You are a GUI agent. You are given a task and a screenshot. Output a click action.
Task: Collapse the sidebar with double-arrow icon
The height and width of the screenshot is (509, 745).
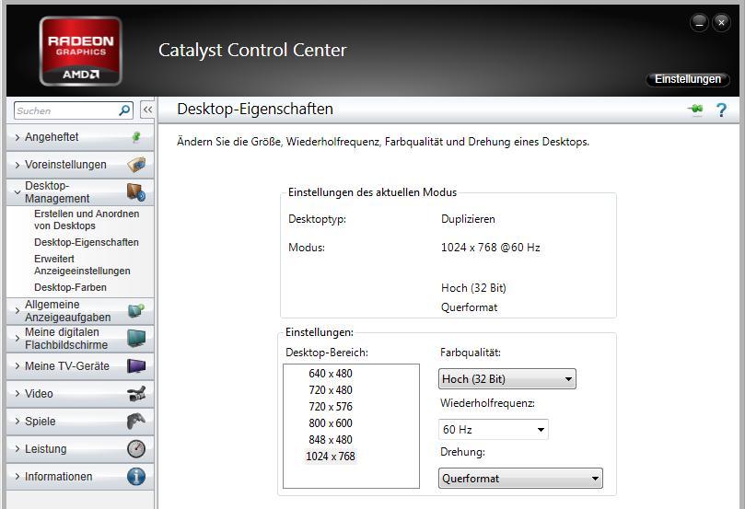click(147, 110)
